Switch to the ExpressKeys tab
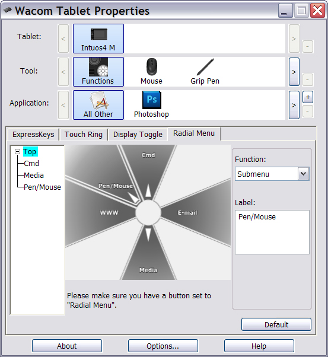 point(33,135)
